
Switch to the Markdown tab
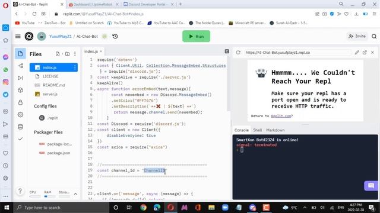275,130
